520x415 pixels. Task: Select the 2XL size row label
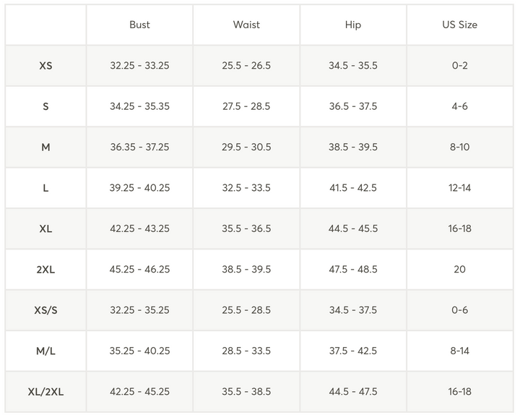45,270
